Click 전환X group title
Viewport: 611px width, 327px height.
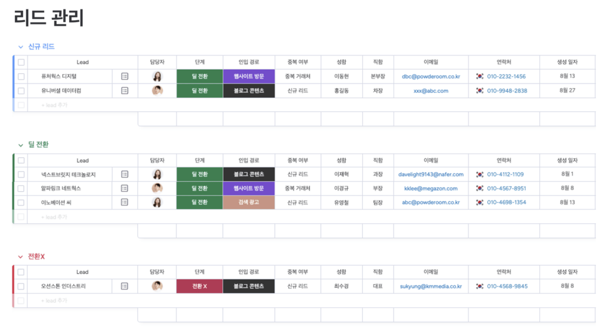tap(36, 257)
